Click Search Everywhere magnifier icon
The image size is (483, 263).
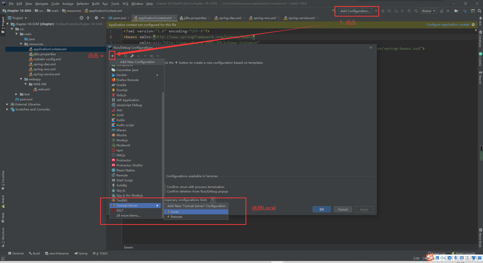(x=479, y=11)
